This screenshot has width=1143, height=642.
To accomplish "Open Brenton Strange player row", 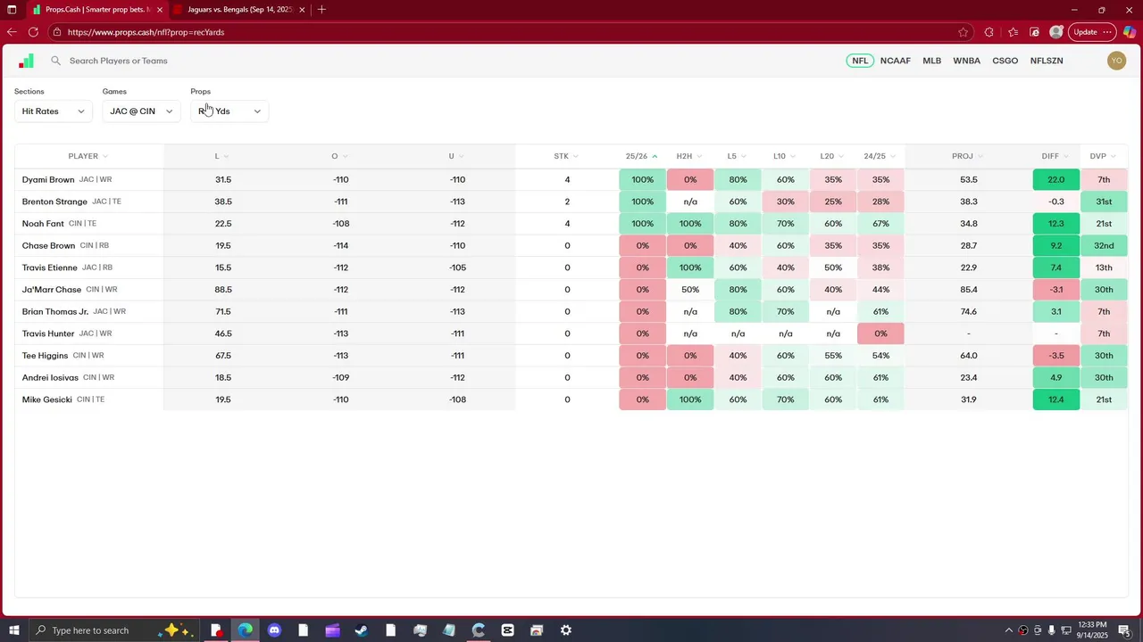I will (x=571, y=202).
